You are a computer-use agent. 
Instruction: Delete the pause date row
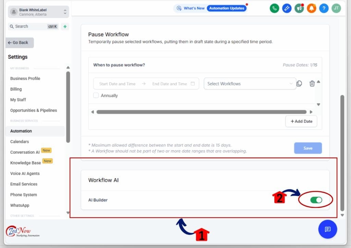(x=312, y=83)
